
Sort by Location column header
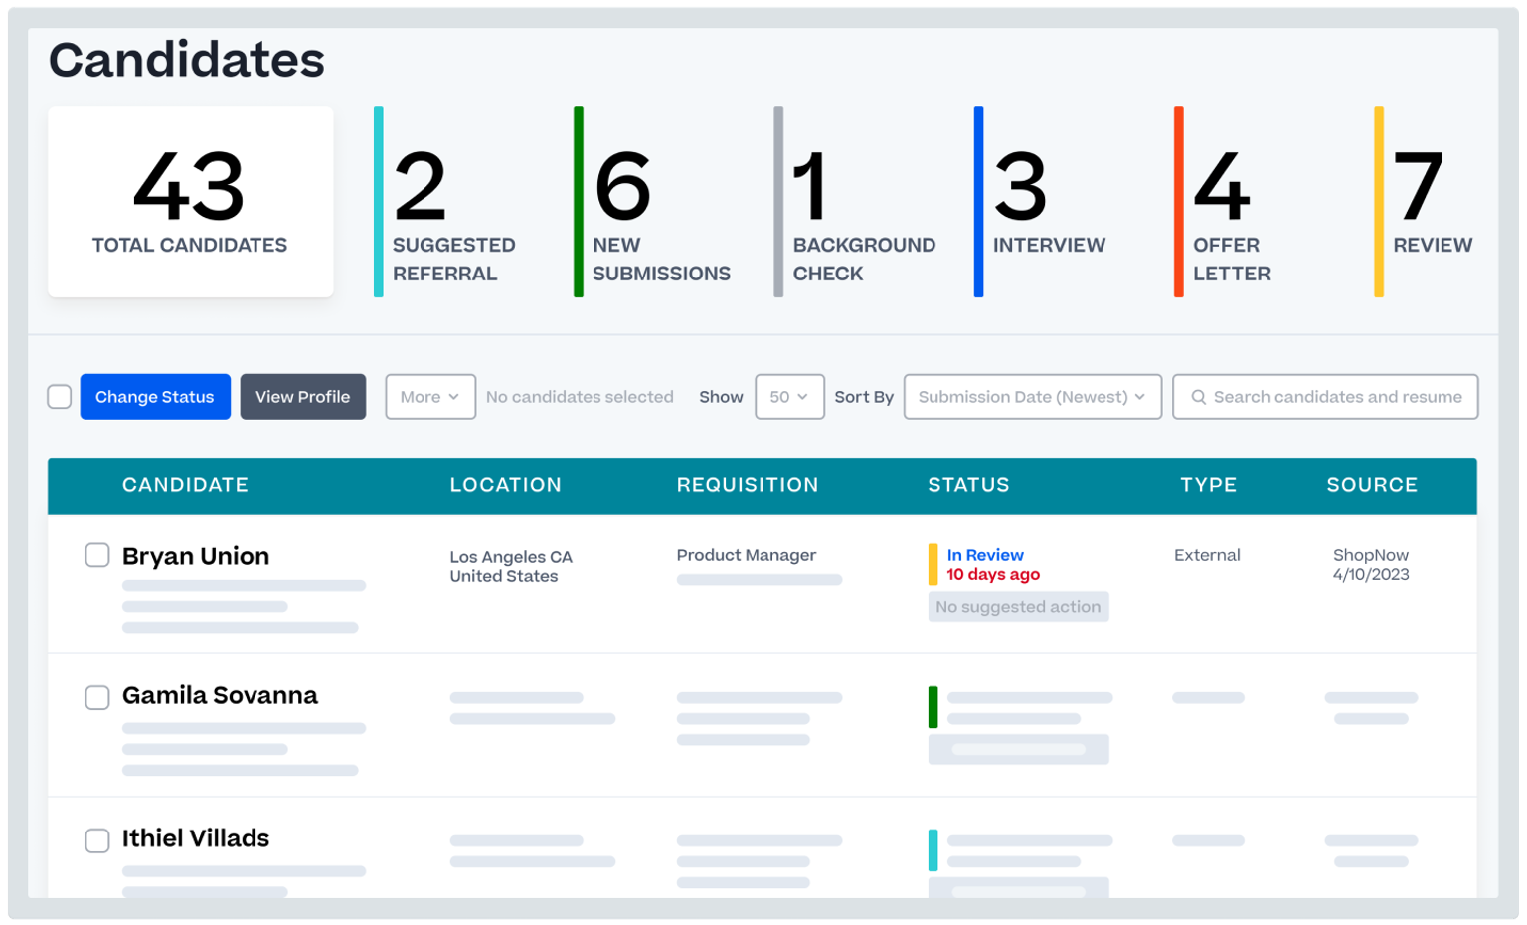tap(505, 485)
